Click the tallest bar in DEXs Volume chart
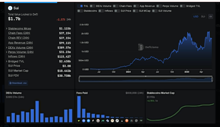The height and width of the screenshot is (127, 220). (x=37, y=111)
